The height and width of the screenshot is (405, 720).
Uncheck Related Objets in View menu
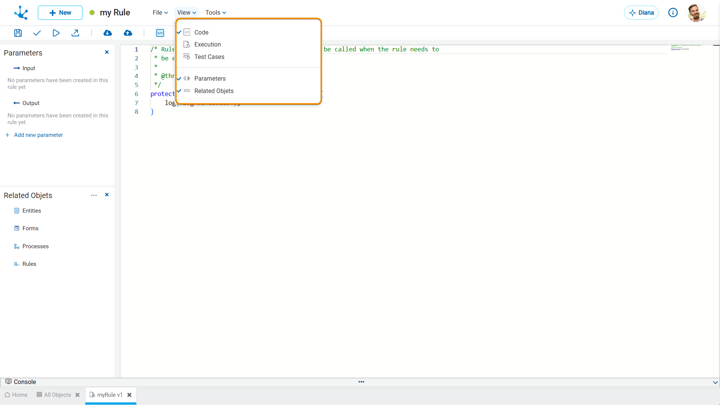point(214,91)
